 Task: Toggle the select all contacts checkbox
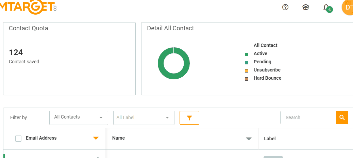(x=18, y=138)
